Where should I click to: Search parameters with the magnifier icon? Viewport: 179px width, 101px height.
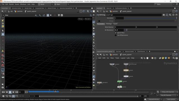170,15
